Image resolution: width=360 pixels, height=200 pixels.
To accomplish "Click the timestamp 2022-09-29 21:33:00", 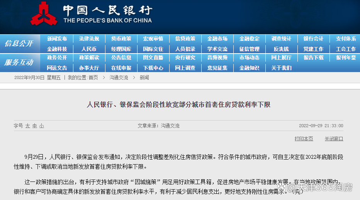I will click(x=321, y=126).
